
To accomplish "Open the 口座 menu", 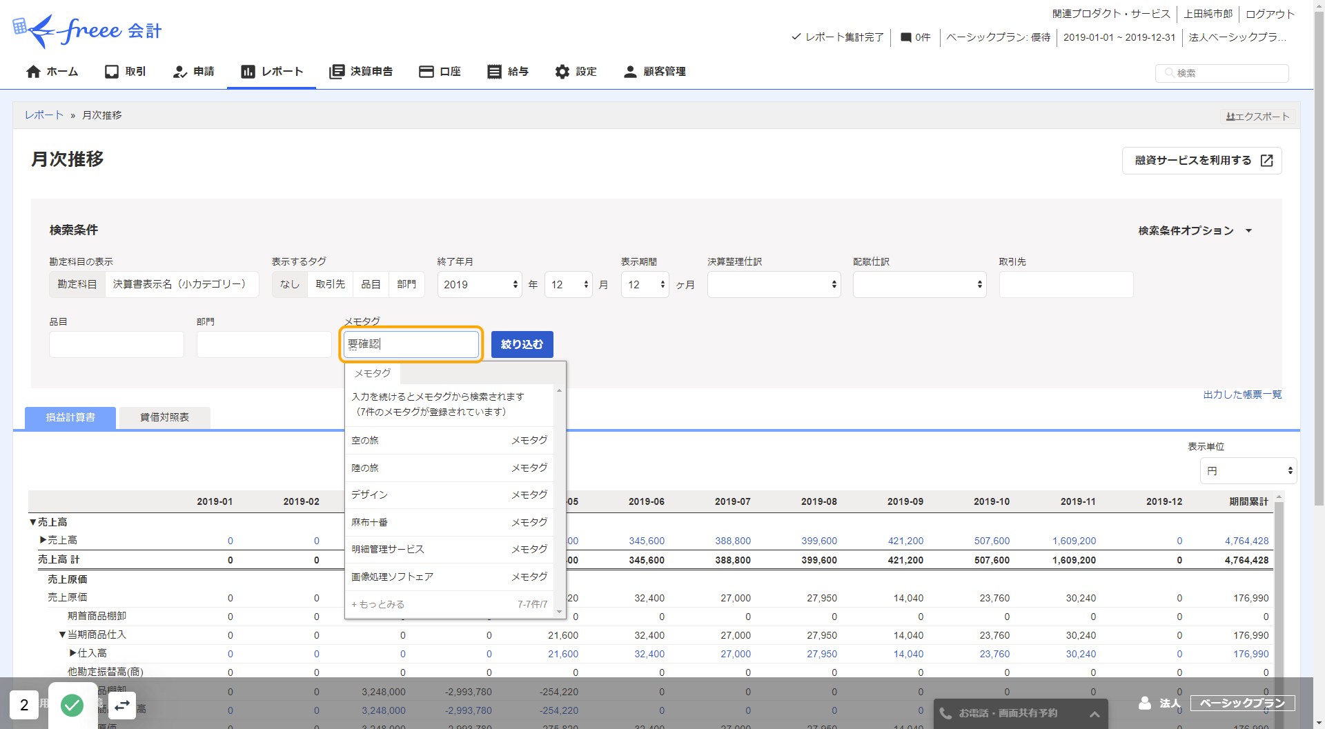I will coord(440,72).
